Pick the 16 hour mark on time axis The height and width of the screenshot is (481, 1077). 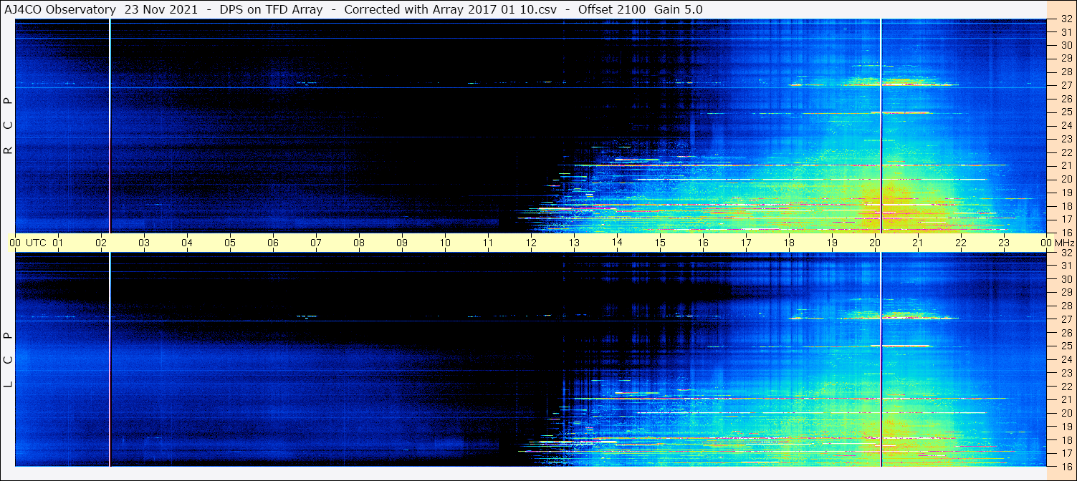pos(703,243)
